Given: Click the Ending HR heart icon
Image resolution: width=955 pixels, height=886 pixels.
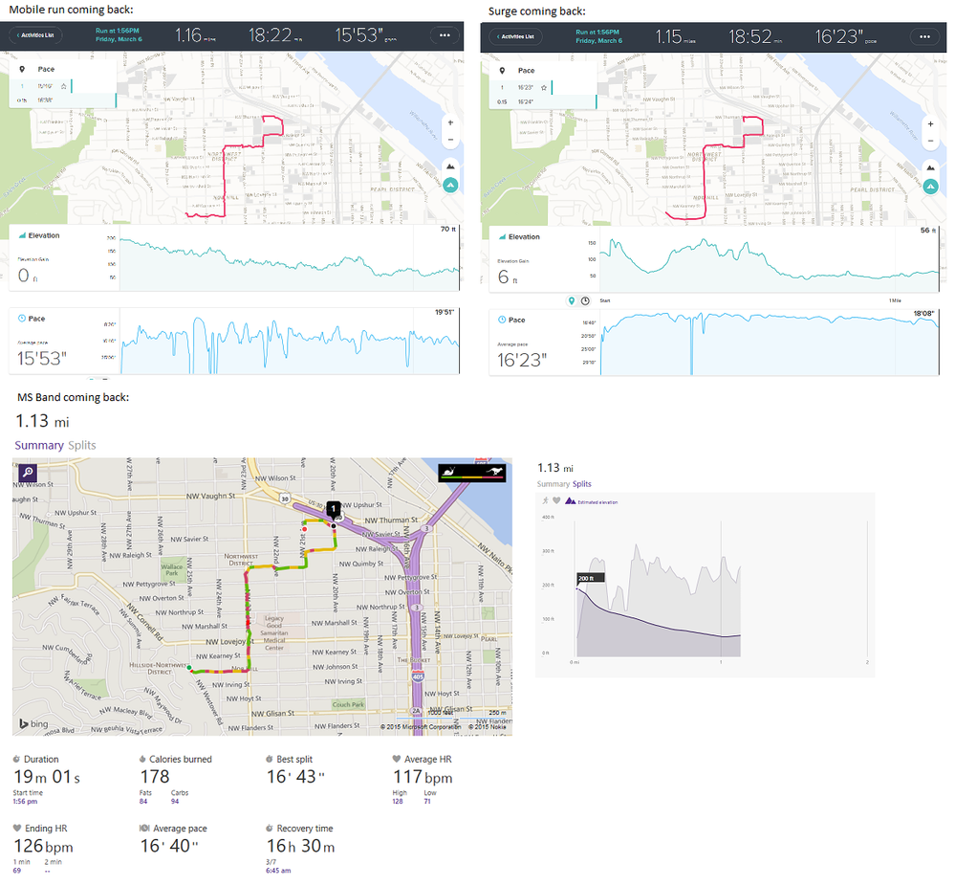Looking at the screenshot, I should point(17,828).
